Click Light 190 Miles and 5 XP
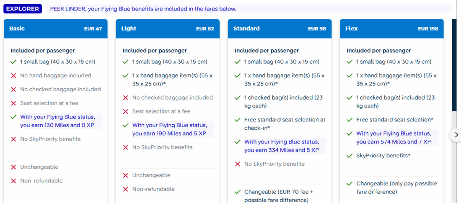The height and width of the screenshot is (203, 461). (170, 129)
